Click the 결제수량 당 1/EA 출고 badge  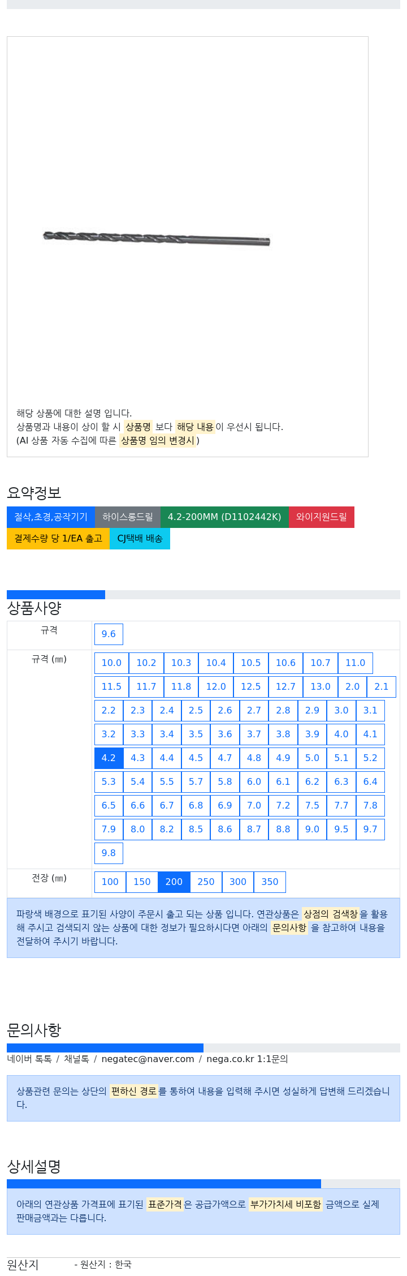click(x=58, y=539)
